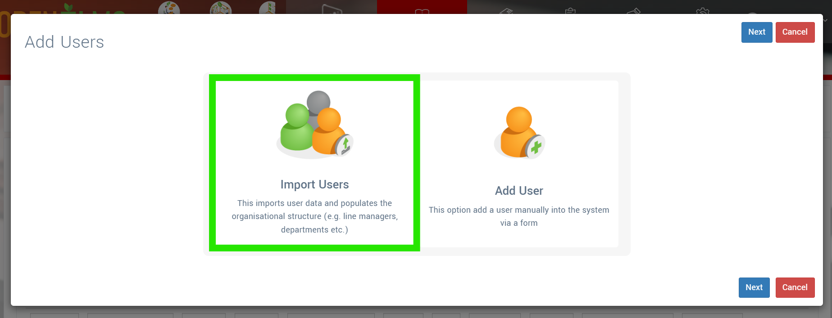
Task: Dismiss the dialog with the bottom Cancel button
Action: click(795, 287)
